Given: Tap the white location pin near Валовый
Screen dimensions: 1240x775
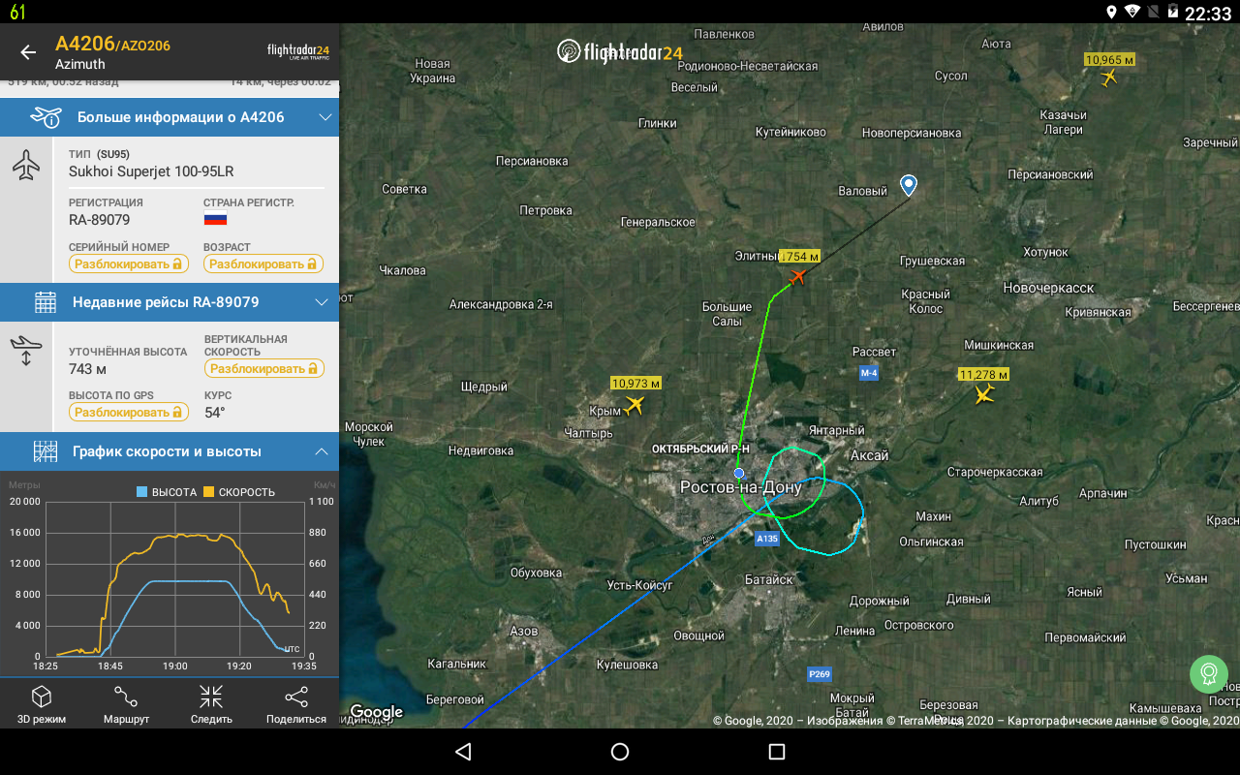Looking at the screenshot, I should [x=909, y=185].
